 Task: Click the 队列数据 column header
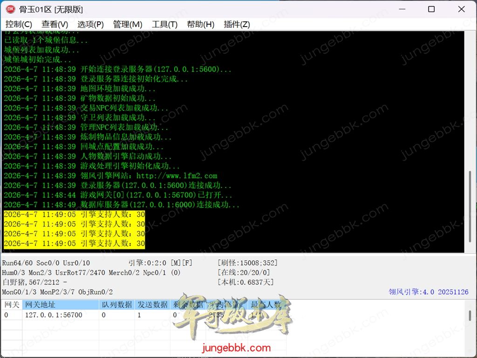[117, 305]
